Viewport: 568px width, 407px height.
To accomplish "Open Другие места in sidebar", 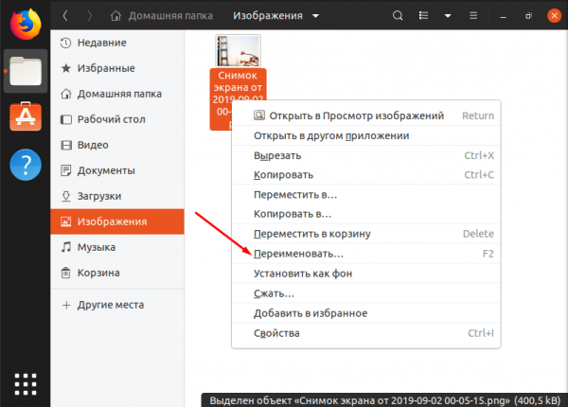I will point(117,305).
